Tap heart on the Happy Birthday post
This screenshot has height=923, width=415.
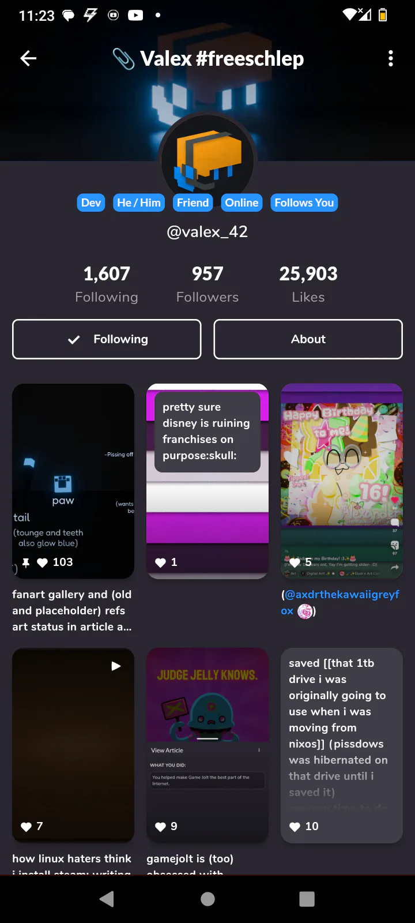pos(295,562)
